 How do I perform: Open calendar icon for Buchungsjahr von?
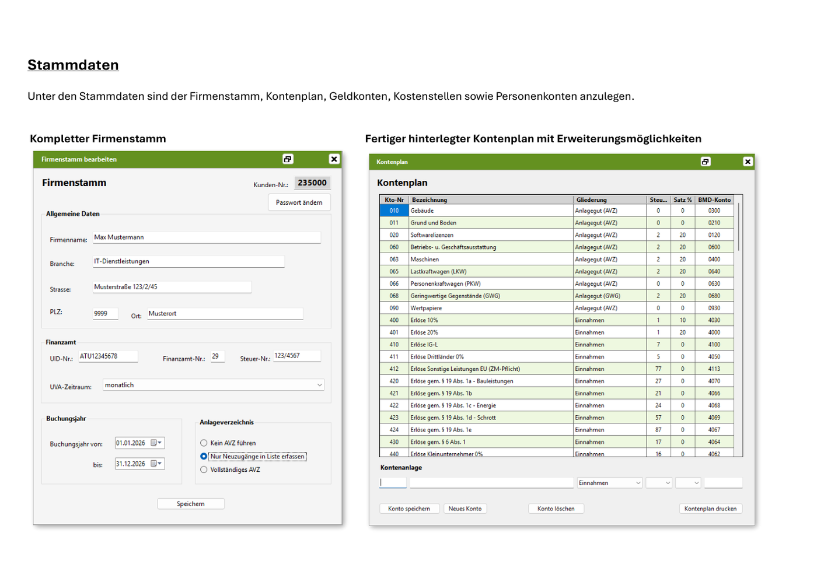(x=156, y=443)
